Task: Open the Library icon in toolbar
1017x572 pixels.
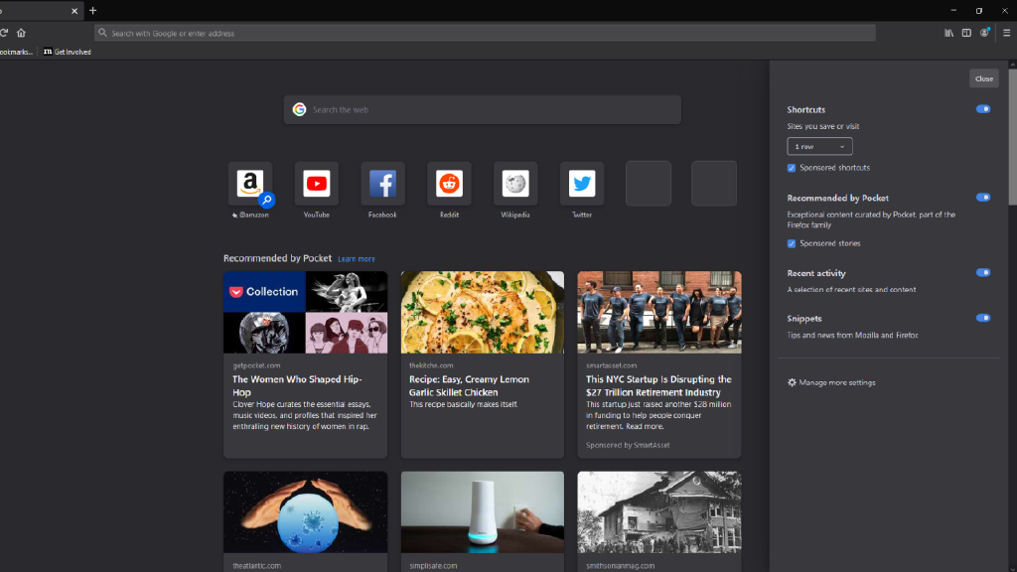Action: pyautogui.click(x=948, y=33)
